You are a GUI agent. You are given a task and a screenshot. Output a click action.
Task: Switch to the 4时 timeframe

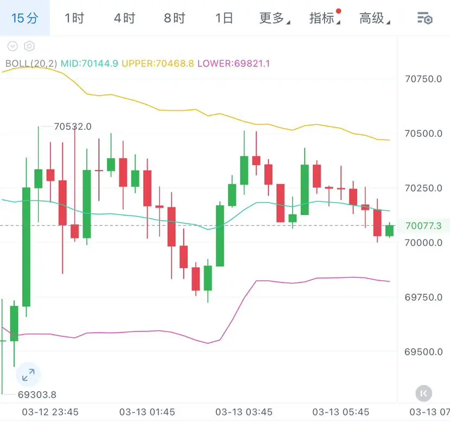[124, 18]
